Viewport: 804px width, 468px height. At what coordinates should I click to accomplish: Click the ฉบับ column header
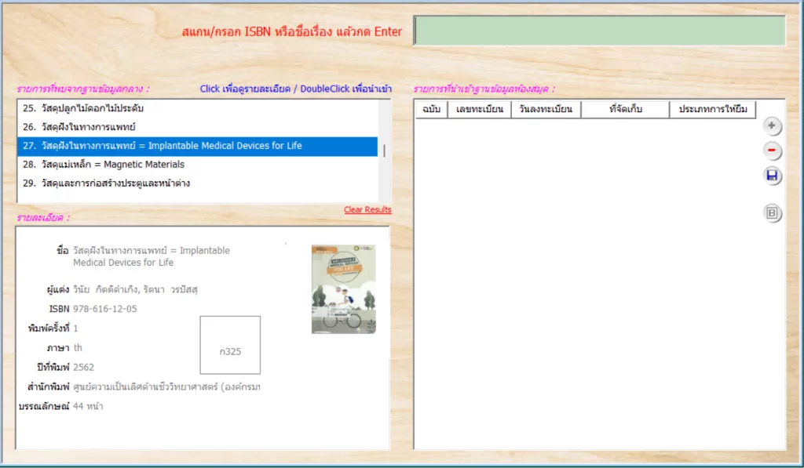pyautogui.click(x=431, y=110)
